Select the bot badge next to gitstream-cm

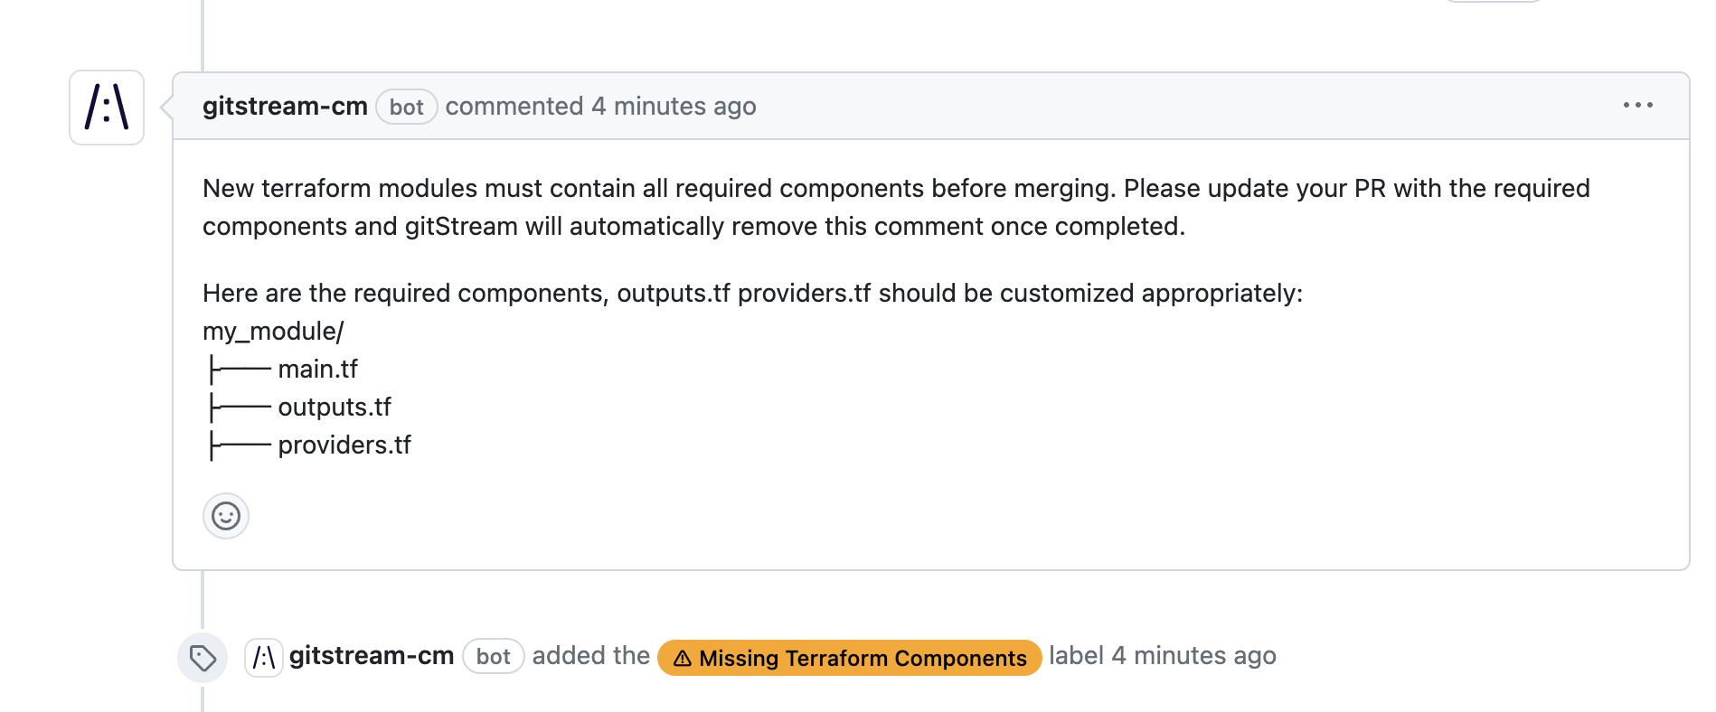click(x=407, y=107)
